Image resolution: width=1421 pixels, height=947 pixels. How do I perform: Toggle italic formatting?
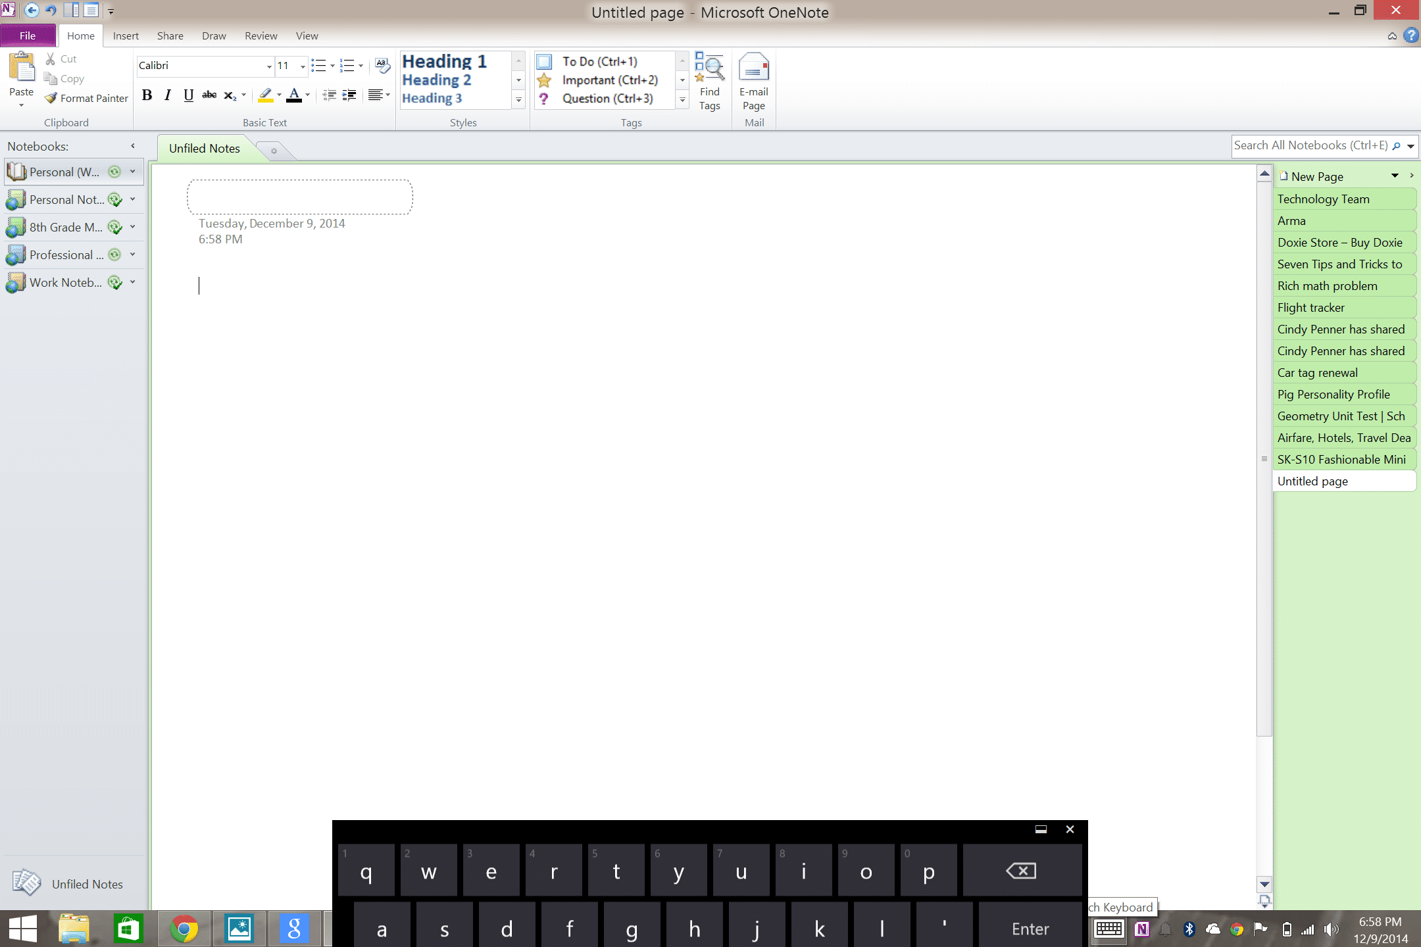(168, 95)
